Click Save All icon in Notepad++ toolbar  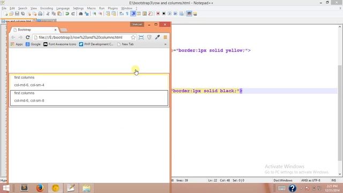coord(23,14)
